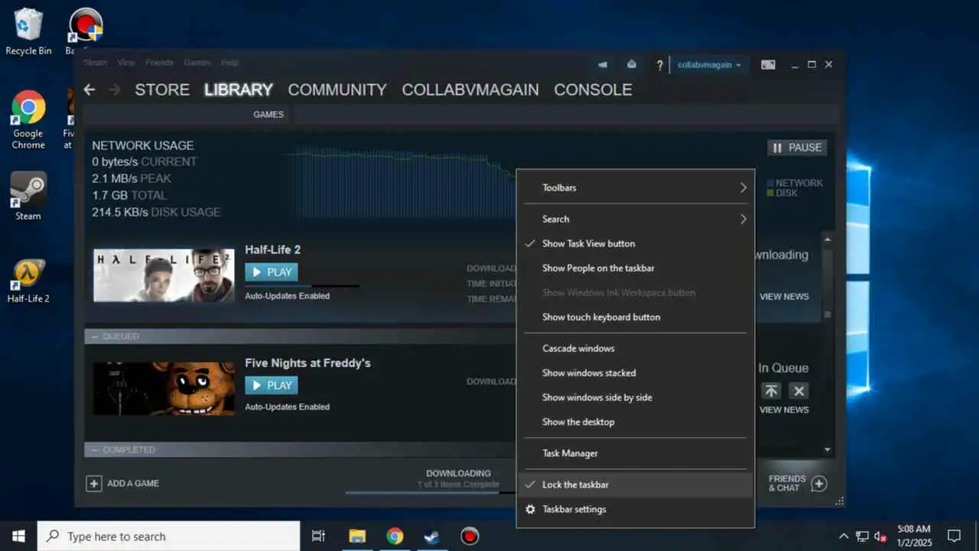Click the Five Nights at Freddy's thumbnail
979x551 pixels.
[164, 389]
